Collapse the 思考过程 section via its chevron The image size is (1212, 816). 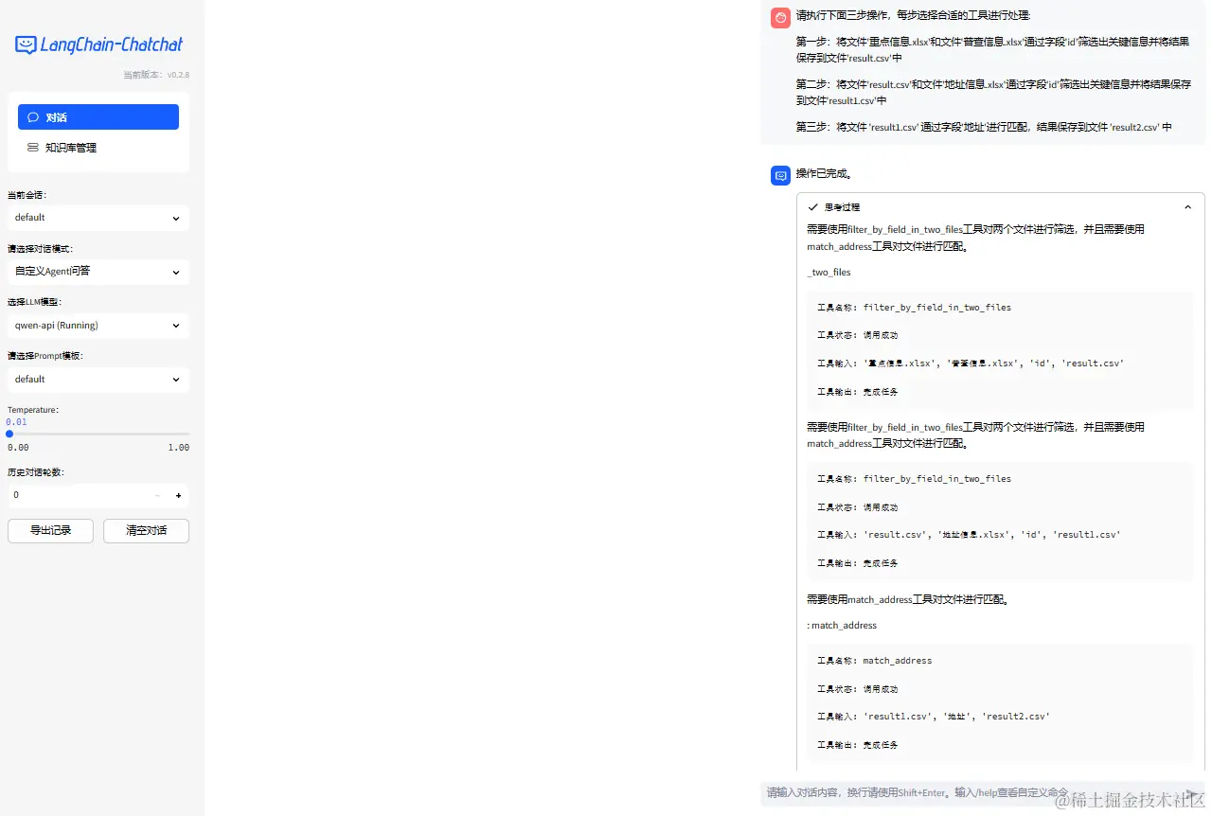[1187, 206]
